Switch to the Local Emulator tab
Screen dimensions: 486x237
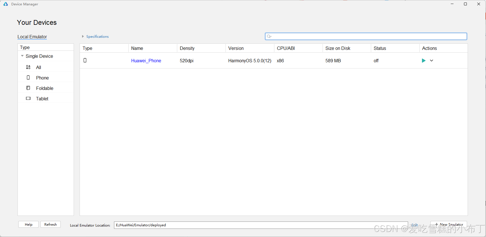(32, 37)
